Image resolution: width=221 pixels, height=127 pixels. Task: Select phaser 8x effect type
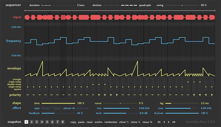(x=82, y=108)
